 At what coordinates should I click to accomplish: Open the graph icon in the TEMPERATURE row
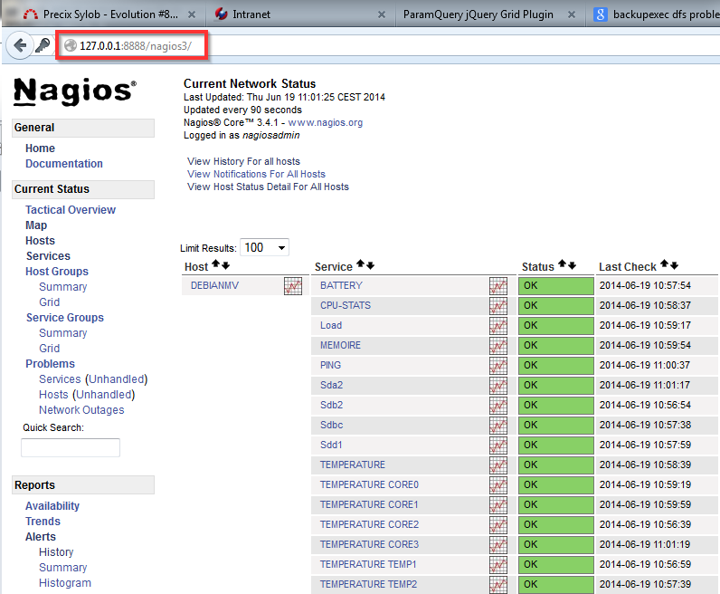click(498, 465)
